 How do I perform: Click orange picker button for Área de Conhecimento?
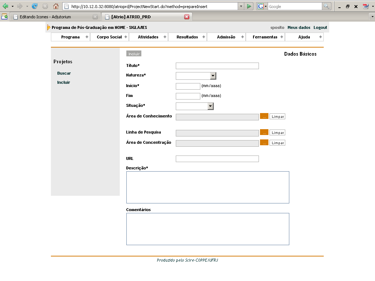264,116
